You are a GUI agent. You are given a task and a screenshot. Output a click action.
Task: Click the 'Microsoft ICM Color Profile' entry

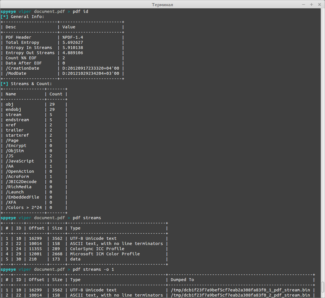pyautogui.click(x=105, y=254)
